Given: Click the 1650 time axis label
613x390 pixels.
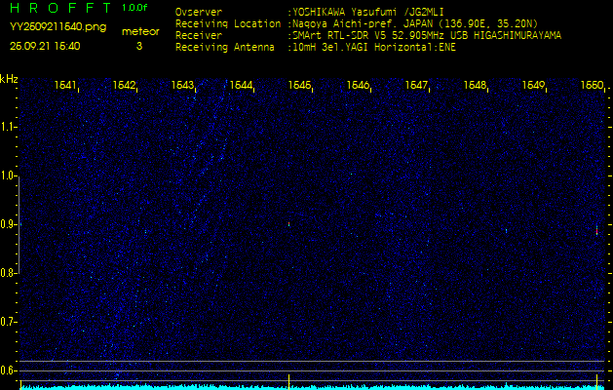Looking at the screenshot, I should tap(591, 86).
